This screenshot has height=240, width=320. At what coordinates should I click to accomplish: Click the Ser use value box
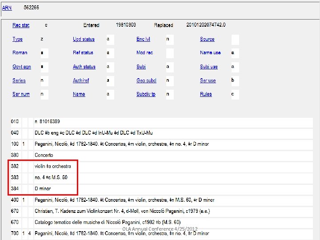[x=235, y=81]
